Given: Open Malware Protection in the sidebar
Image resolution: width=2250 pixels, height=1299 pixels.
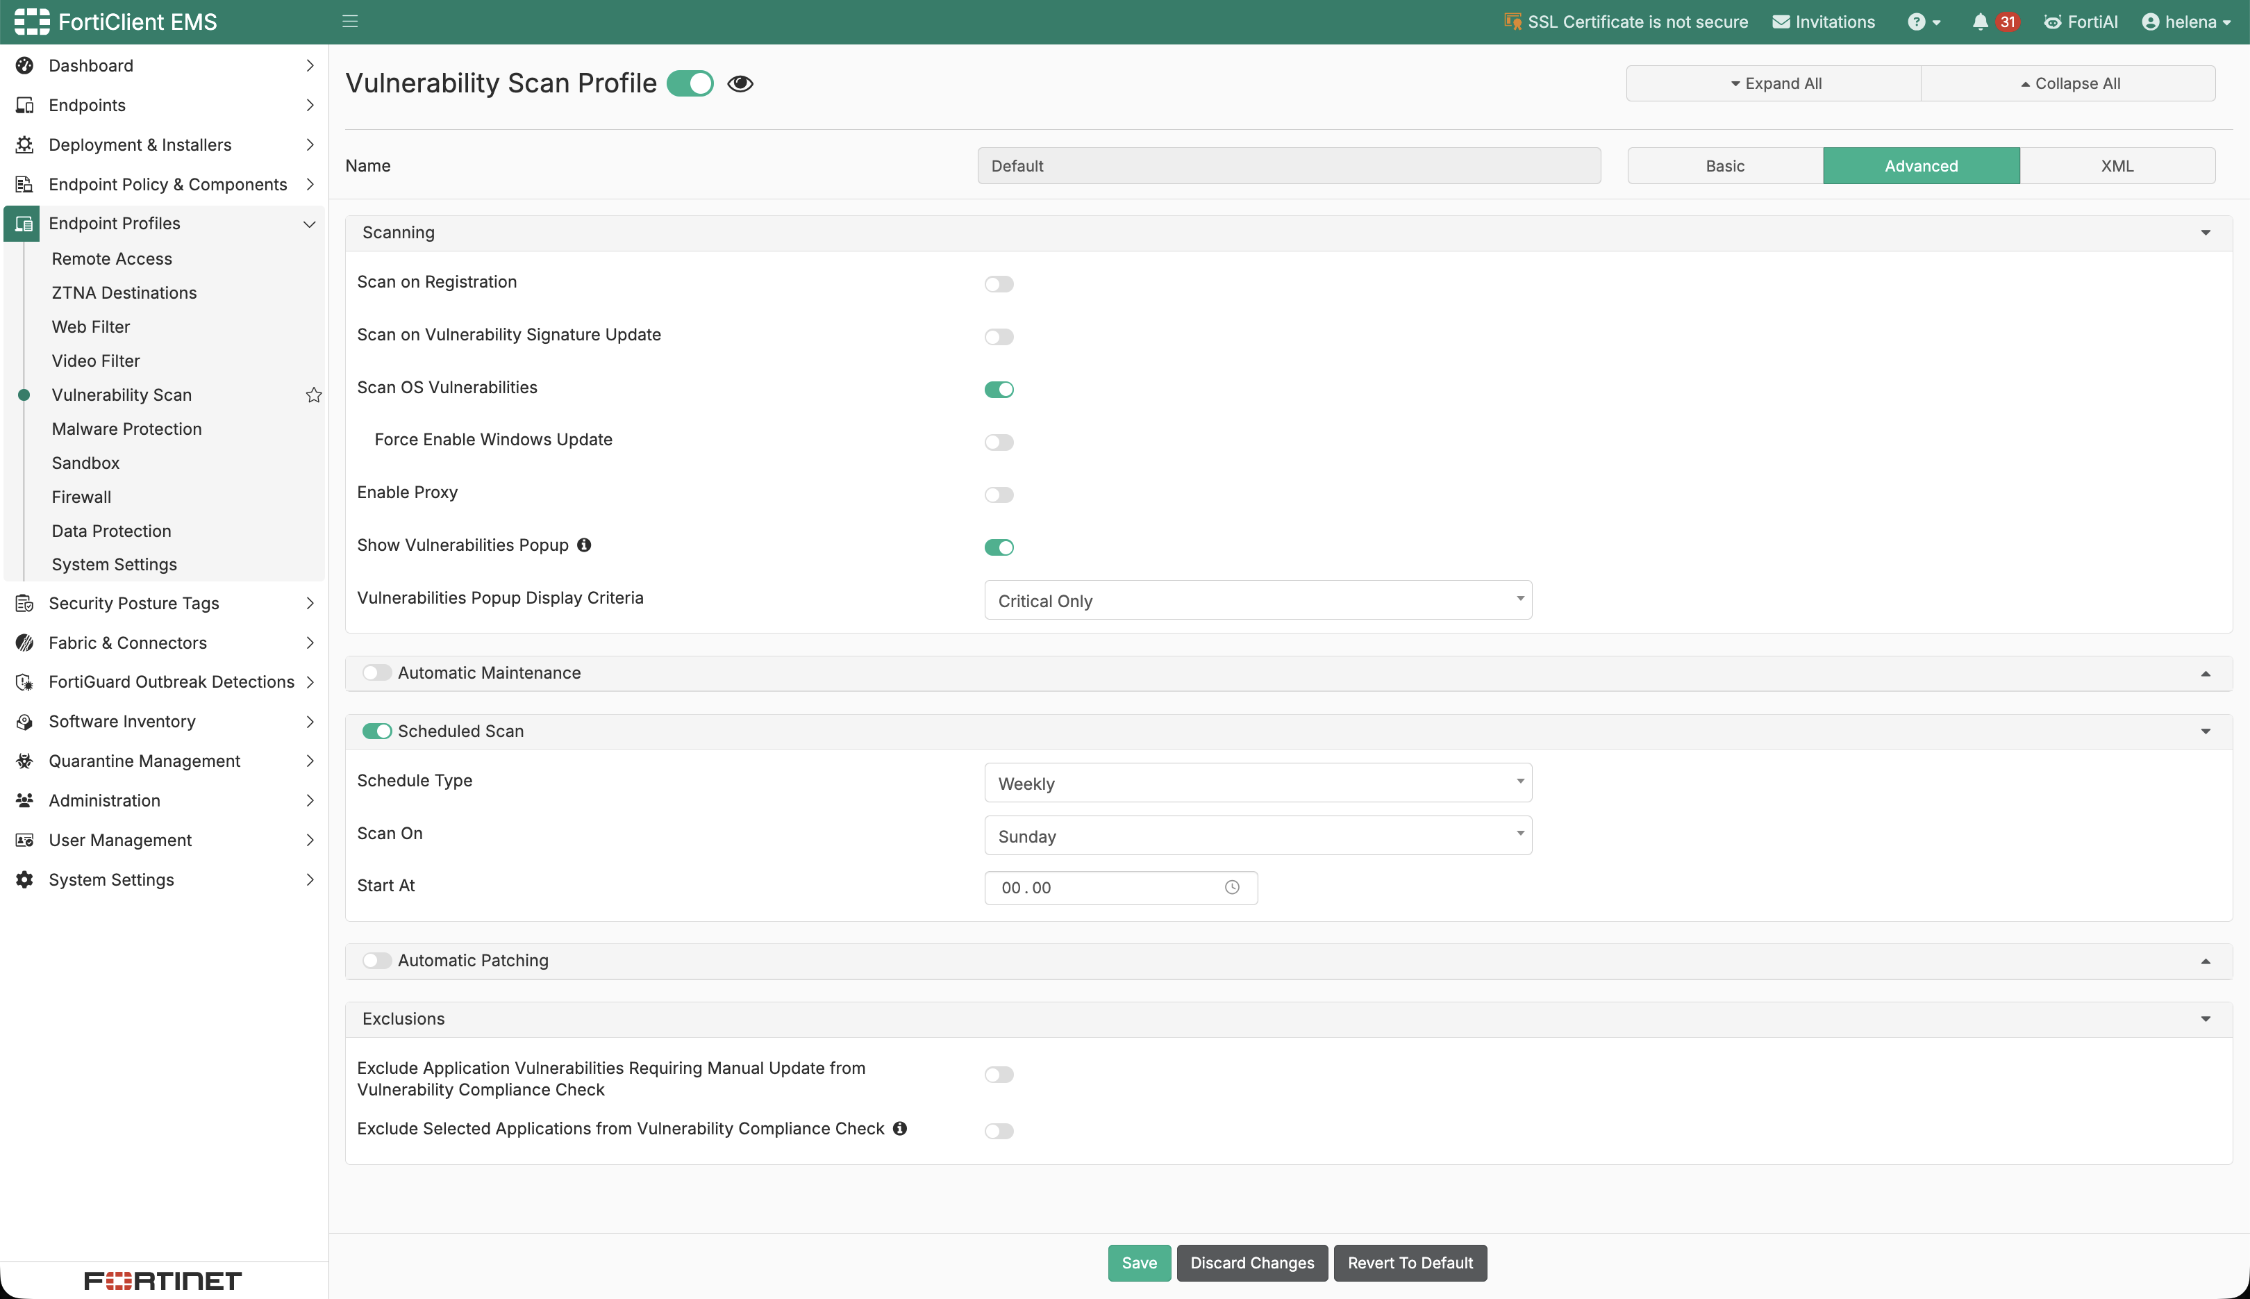Looking at the screenshot, I should 126,429.
